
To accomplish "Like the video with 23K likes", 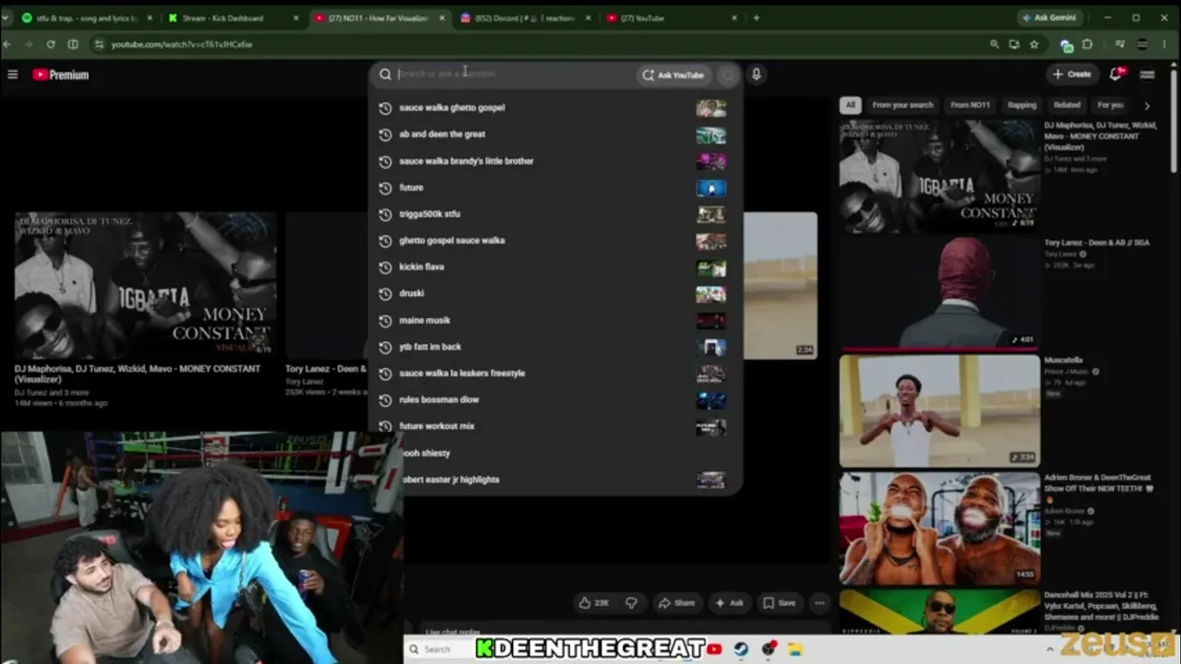I will 593,603.
